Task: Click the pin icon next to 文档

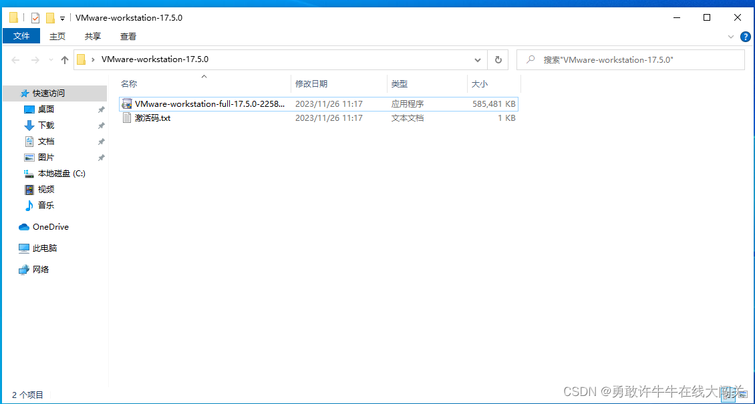Action: pos(101,142)
